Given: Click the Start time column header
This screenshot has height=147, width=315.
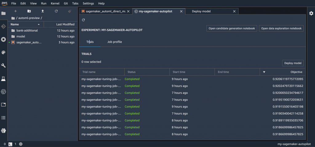Looking at the screenshot, I should click(192, 72).
